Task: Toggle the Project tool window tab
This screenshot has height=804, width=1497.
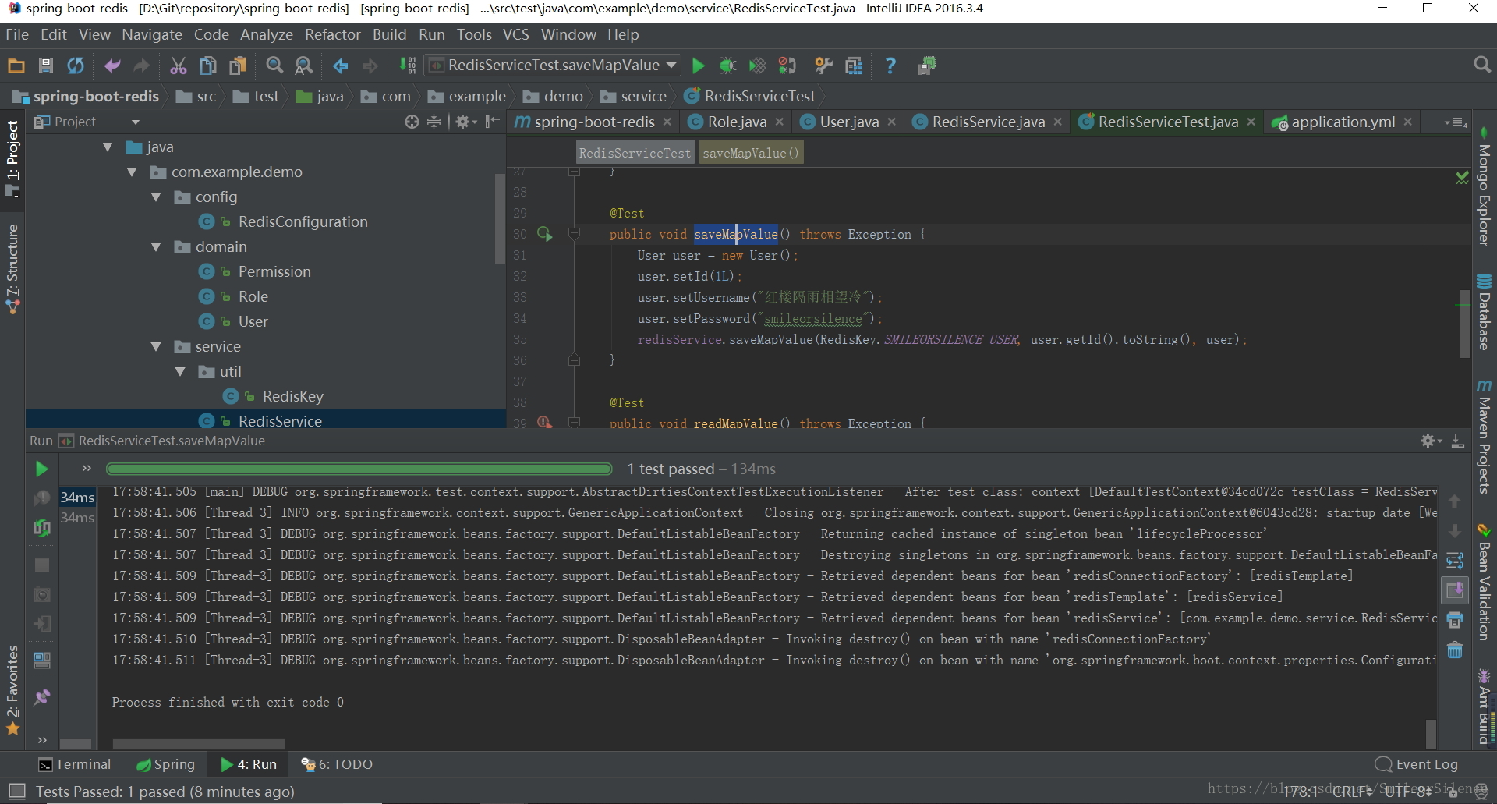Action: (x=12, y=158)
